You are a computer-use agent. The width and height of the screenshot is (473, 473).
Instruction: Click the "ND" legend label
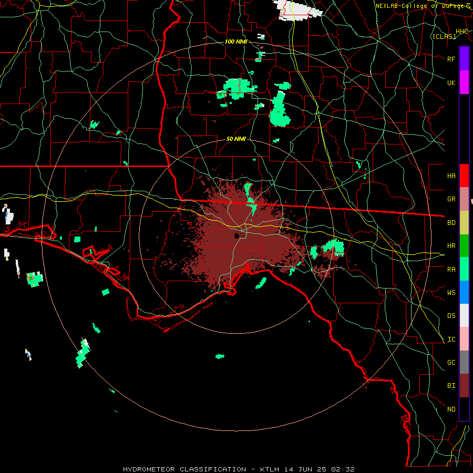point(451,409)
